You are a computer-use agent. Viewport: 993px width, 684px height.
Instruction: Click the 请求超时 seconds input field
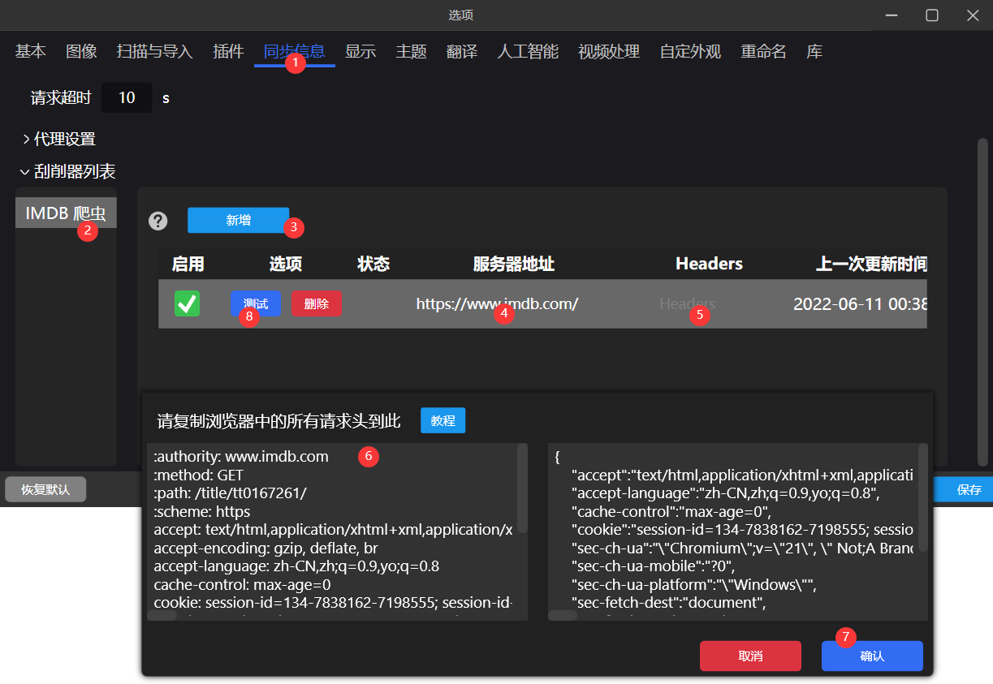click(x=127, y=98)
